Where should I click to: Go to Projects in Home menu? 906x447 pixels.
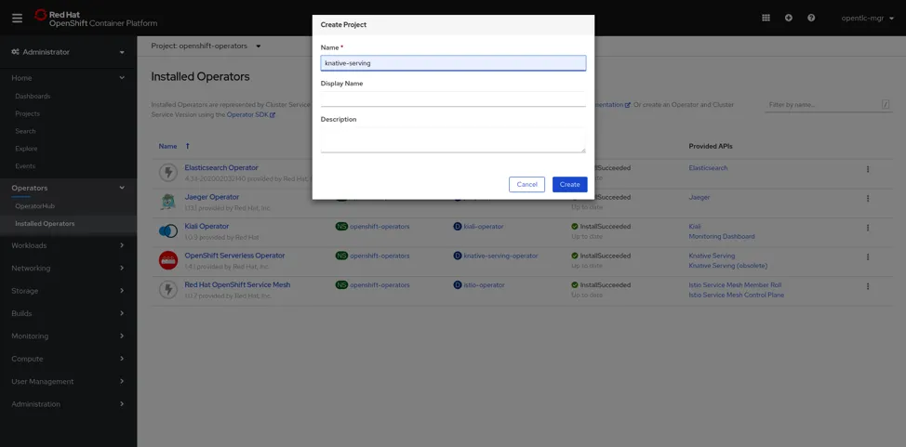[x=27, y=113]
